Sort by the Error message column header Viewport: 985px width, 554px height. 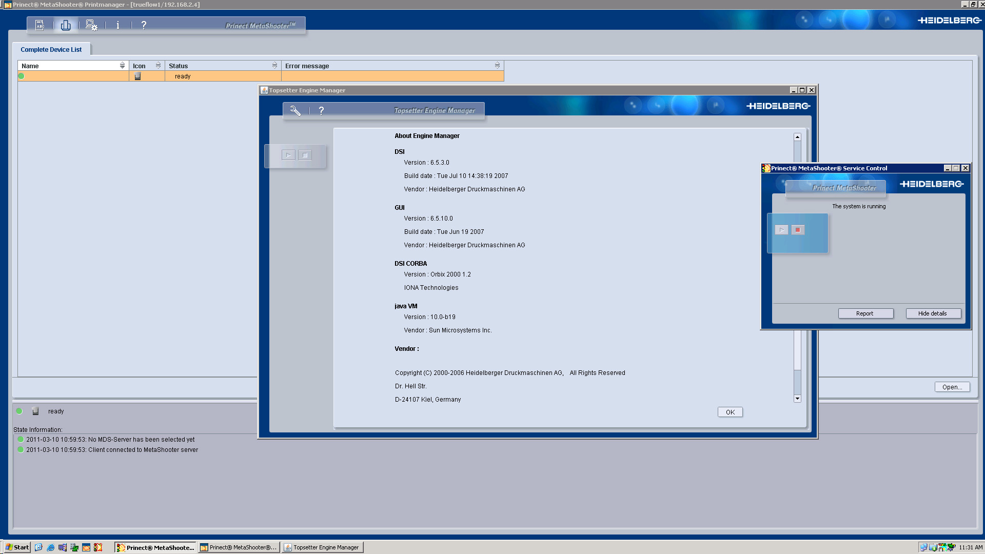392,66
